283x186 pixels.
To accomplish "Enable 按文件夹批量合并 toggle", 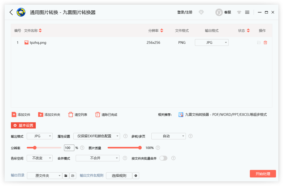I will (x=163, y=158).
